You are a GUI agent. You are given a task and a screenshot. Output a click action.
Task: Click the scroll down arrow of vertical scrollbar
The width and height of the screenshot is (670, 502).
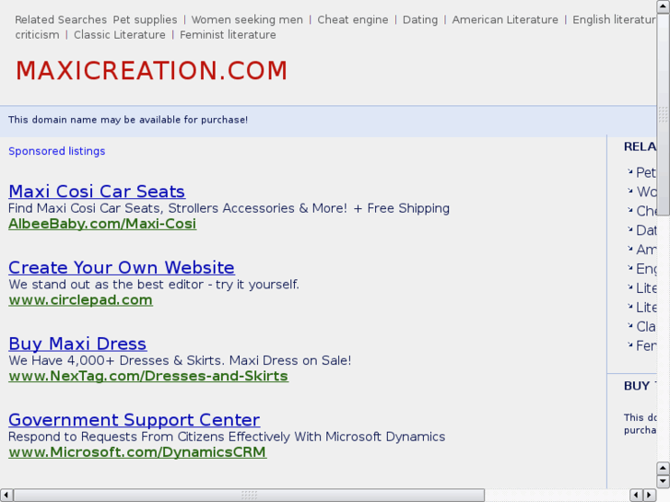click(663, 482)
